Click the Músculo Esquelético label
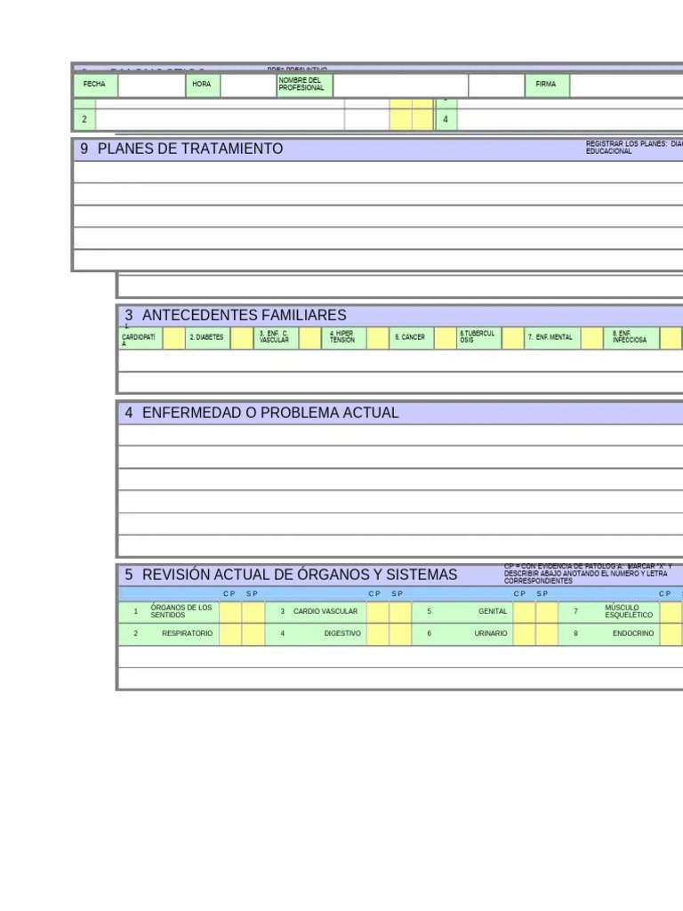683x911 pixels. click(629, 611)
